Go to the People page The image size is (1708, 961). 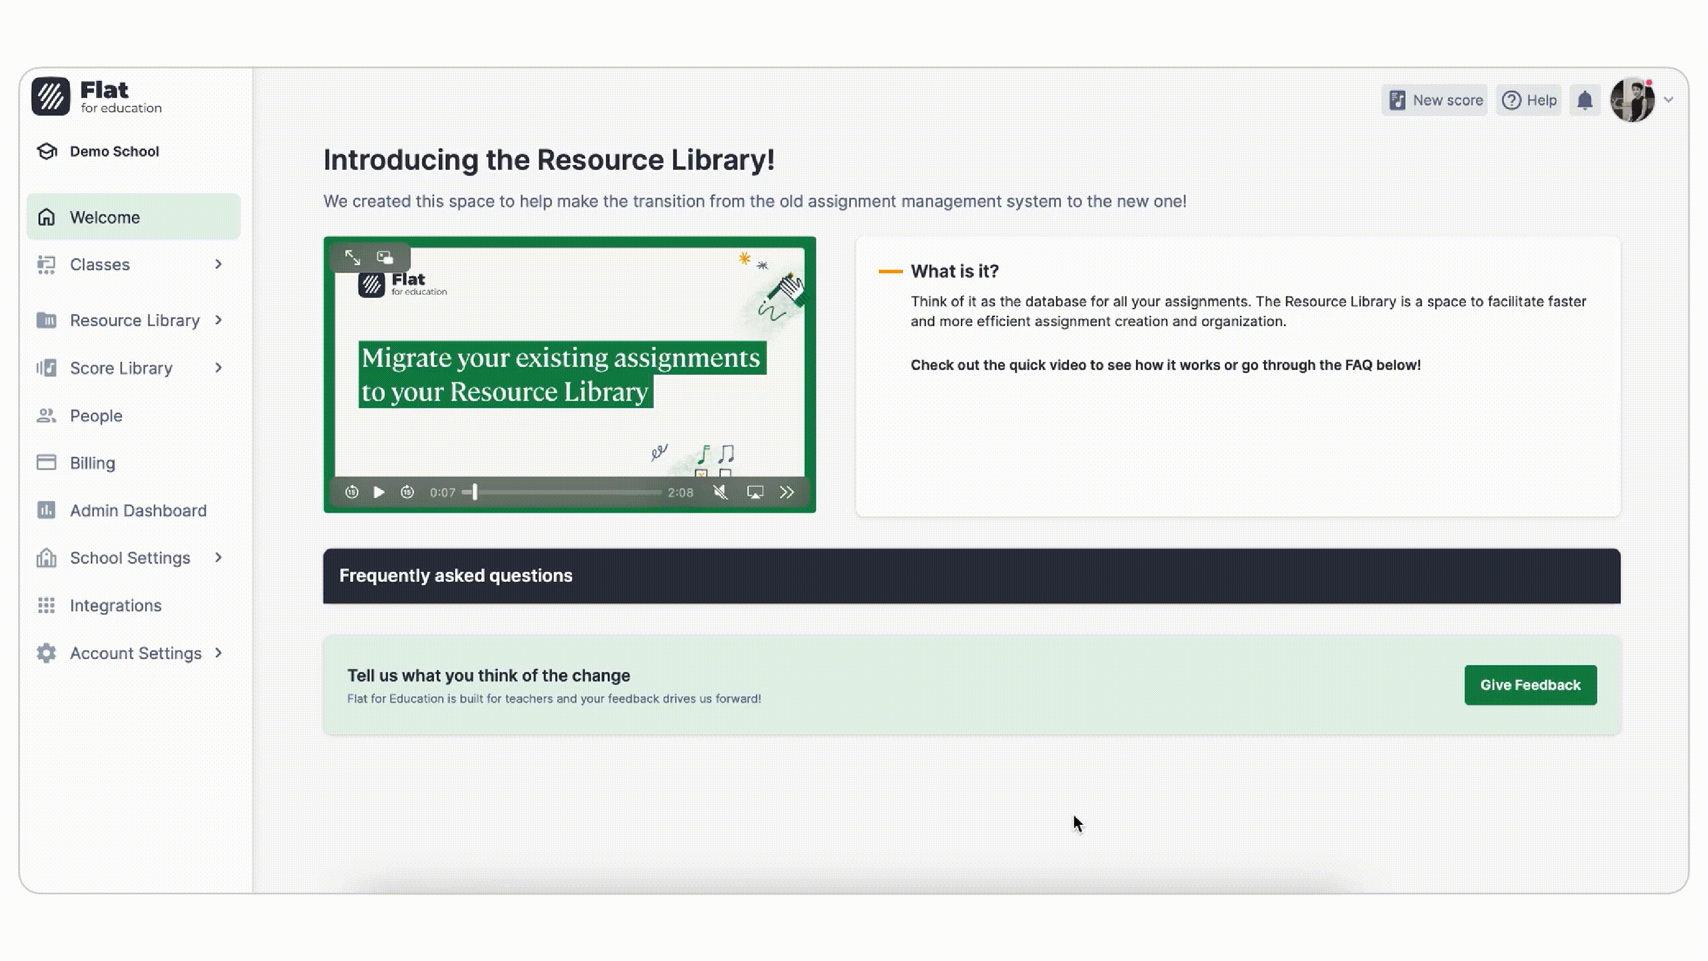point(133,416)
